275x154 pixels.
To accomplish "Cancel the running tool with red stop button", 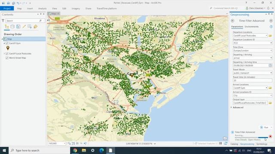I will (270, 136).
